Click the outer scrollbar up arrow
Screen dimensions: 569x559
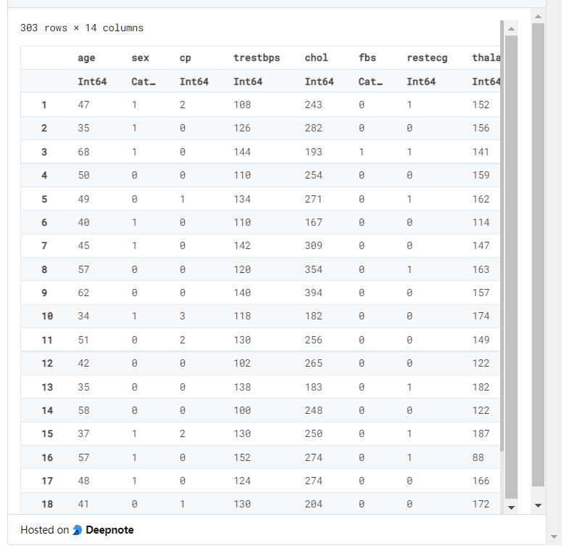pos(538,17)
